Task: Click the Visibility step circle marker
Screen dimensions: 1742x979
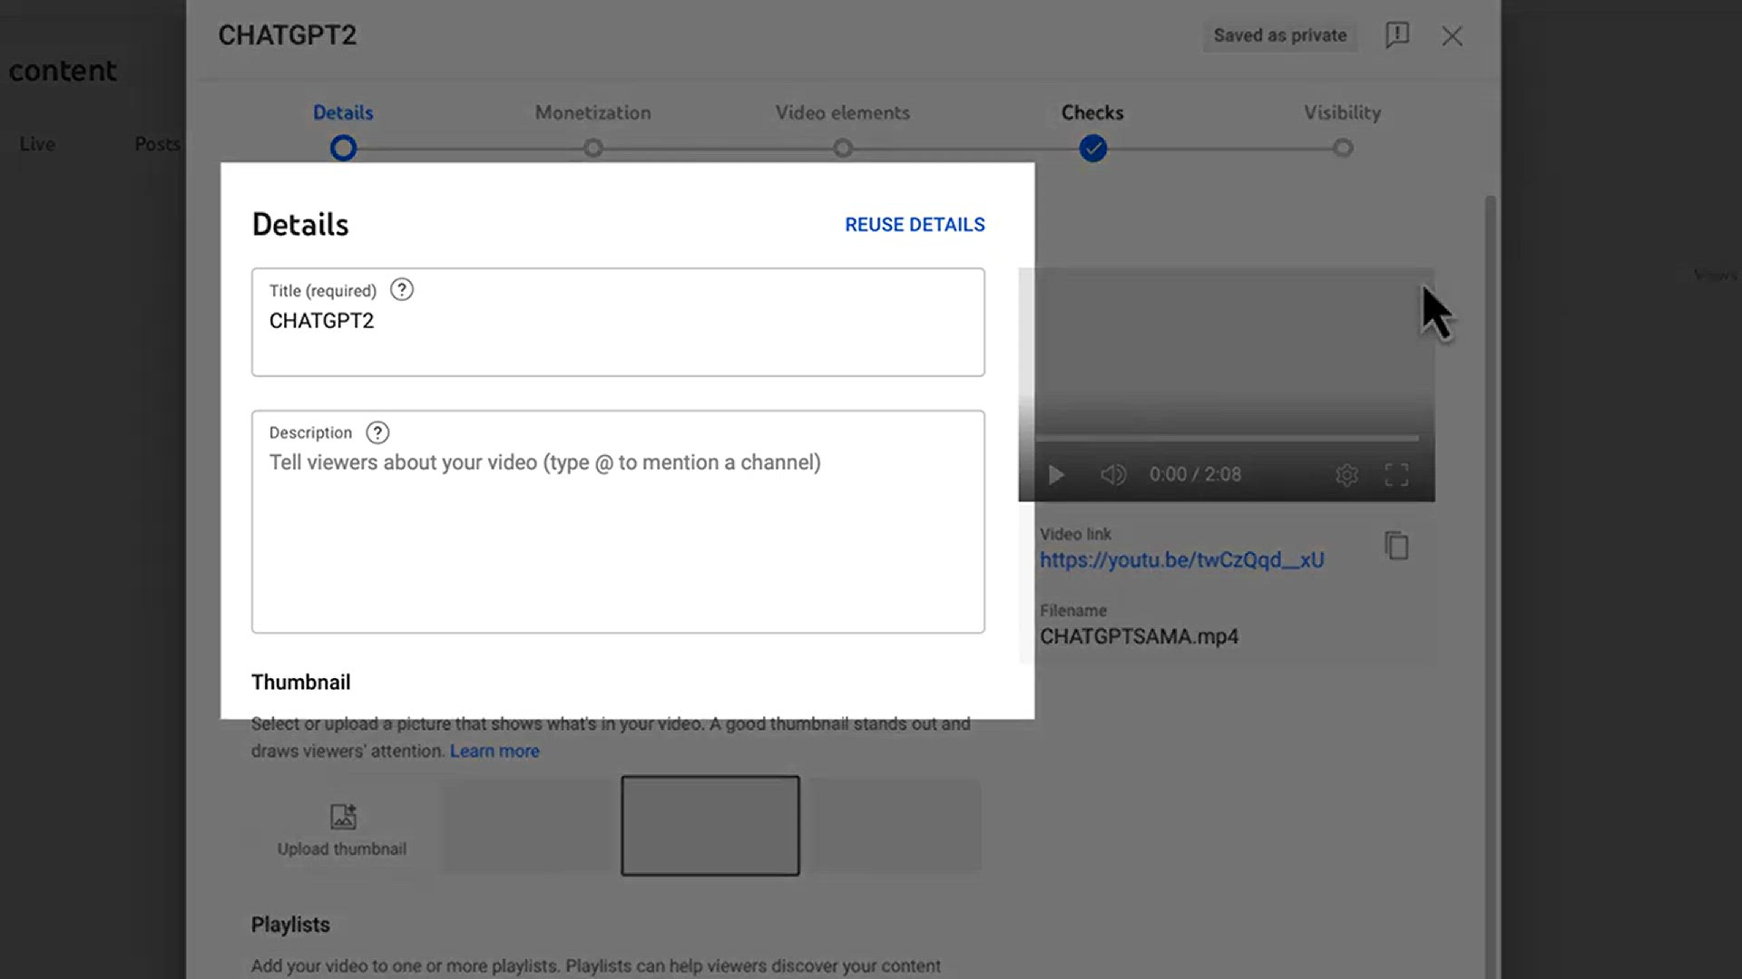Action: coord(1343,148)
